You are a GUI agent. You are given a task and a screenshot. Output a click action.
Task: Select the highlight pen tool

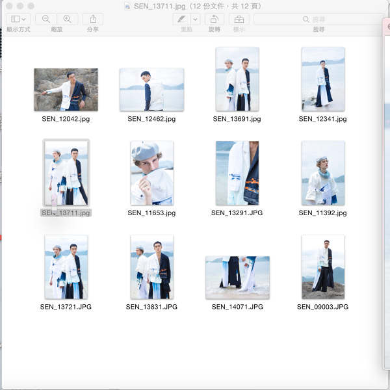(x=182, y=19)
